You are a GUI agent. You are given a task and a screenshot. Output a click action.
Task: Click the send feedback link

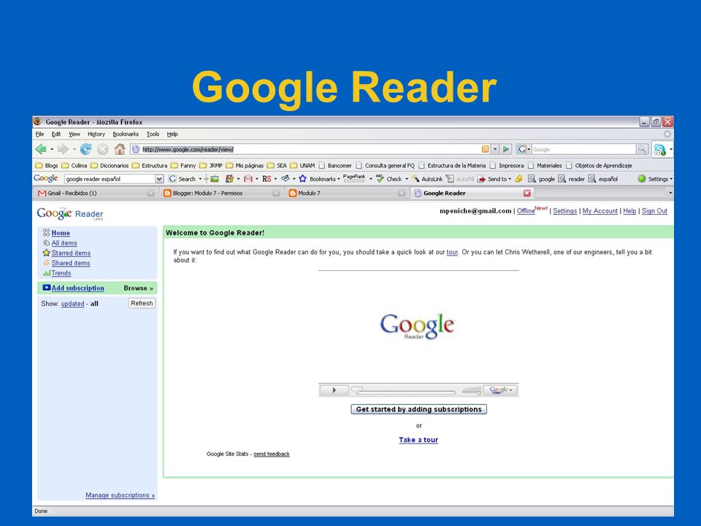point(272,454)
